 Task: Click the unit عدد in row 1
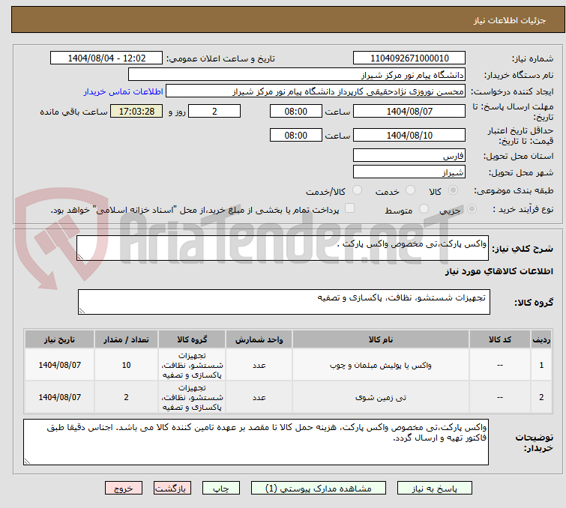(x=259, y=365)
